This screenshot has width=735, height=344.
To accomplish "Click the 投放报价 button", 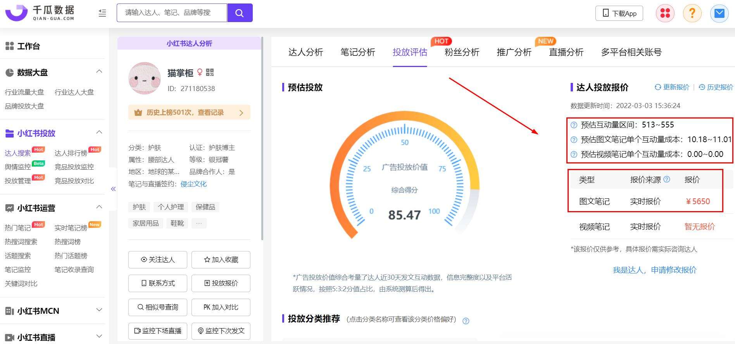I will [x=221, y=283].
